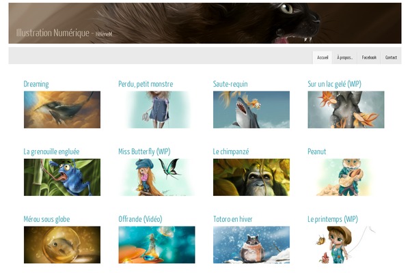Screen dimensions: 410x273
Task: View the Peanut hamster thumbnail
Action: (x=346, y=177)
